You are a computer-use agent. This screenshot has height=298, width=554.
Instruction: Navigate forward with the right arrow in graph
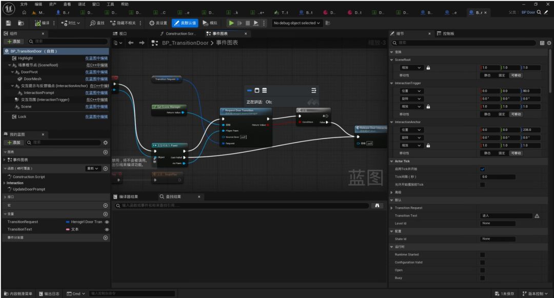click(142, 43)
